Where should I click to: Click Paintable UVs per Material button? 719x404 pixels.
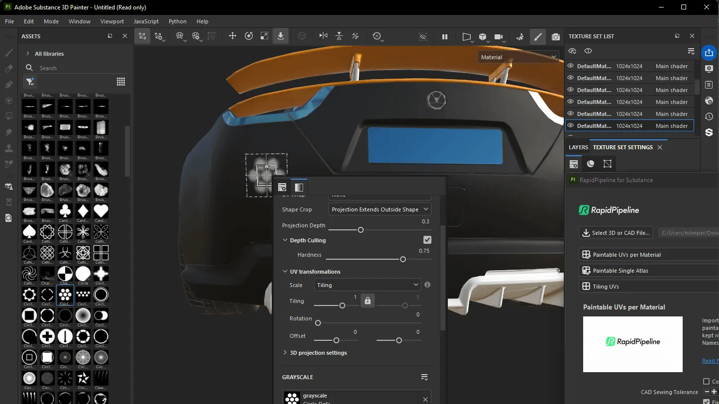click(x=648, y=255)
